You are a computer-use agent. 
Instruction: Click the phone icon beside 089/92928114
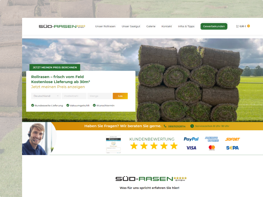tap(165, 126)
